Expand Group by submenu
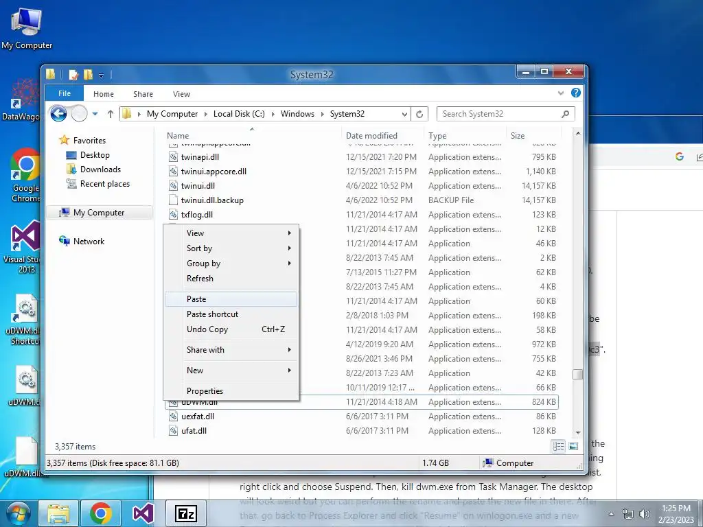The image size is (703, 527). pyautogui.click(x=290, y=263)
